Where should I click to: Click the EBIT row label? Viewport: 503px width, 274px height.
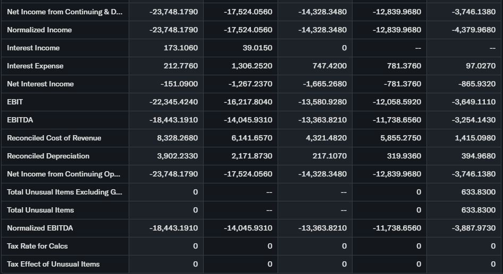coord(15,102)
